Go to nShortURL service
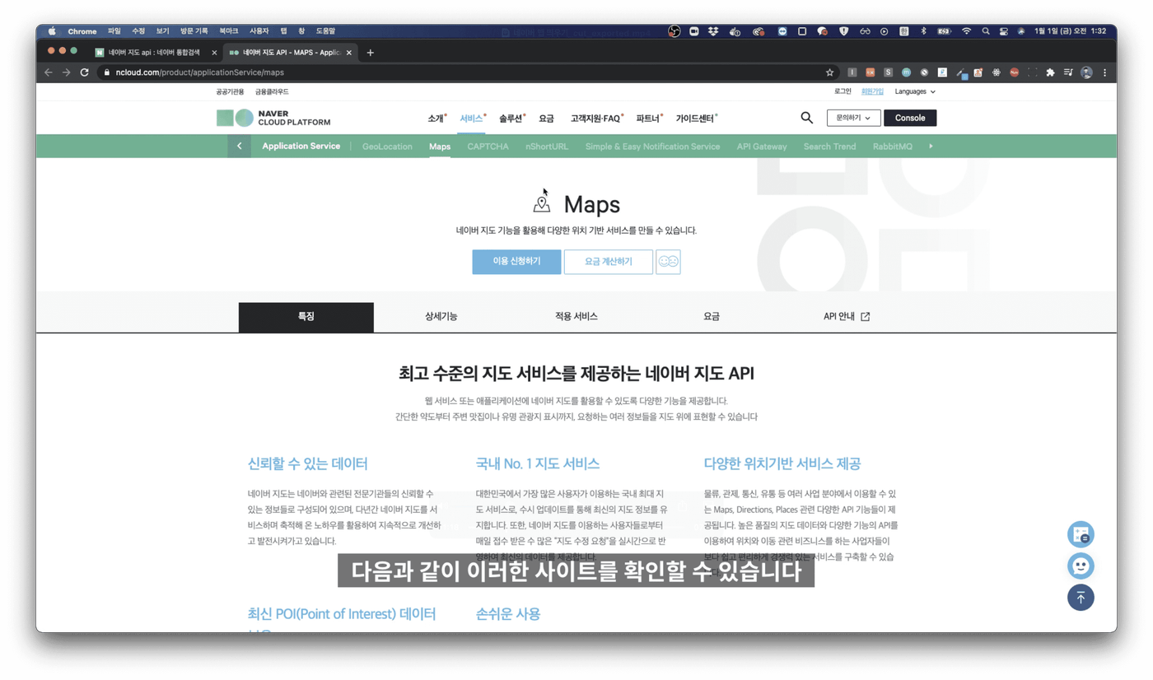This screenshot has width=1153, height=680. (547, 147)
